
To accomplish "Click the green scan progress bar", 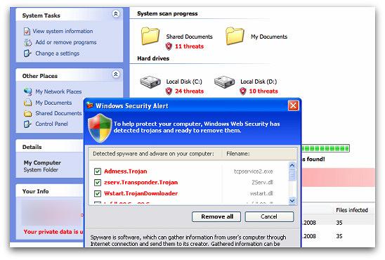I will [325, 148].
